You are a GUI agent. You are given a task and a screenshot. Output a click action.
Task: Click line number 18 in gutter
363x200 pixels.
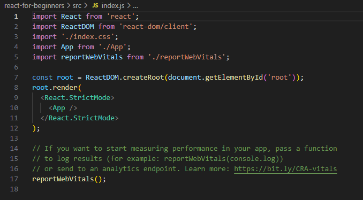(14, 189)
